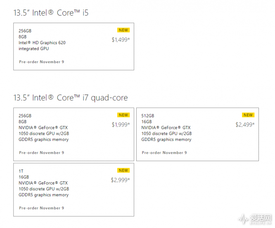275x228 pixels.
Task: Click the NEW badge on the 1T model
Action: click(123, 171)
